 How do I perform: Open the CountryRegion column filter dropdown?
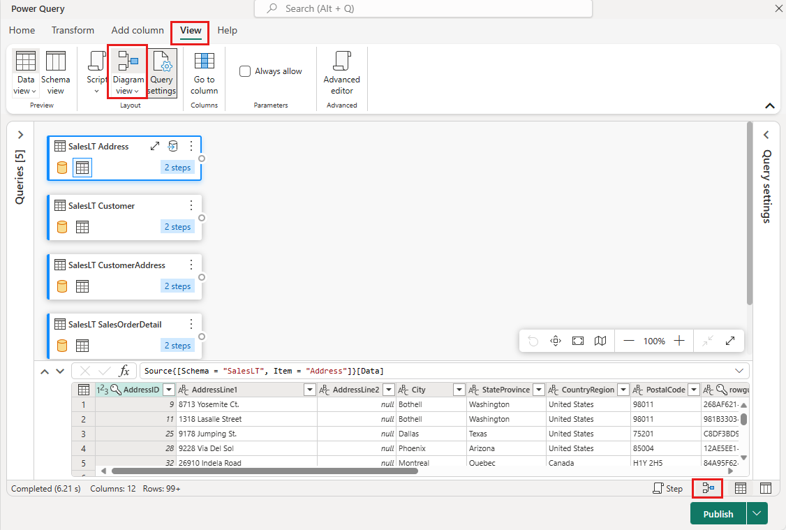pyautogui.click(x=623, y=390)
